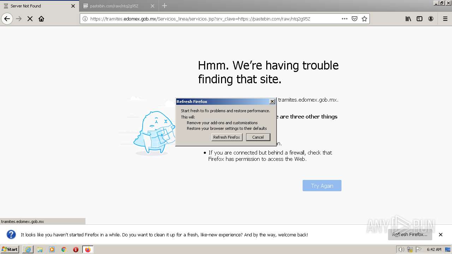
Task: Click the blue question mark notification icon
Action: point(11,235)
